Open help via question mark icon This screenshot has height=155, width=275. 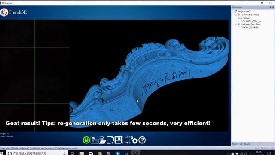click(142, 140)
